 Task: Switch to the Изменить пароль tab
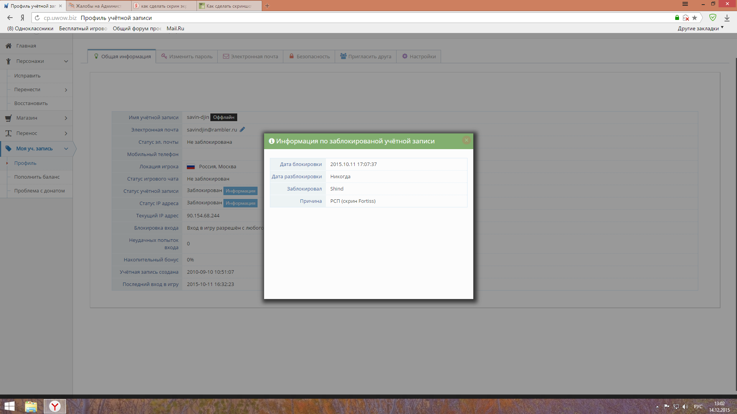tap(187, 56)
